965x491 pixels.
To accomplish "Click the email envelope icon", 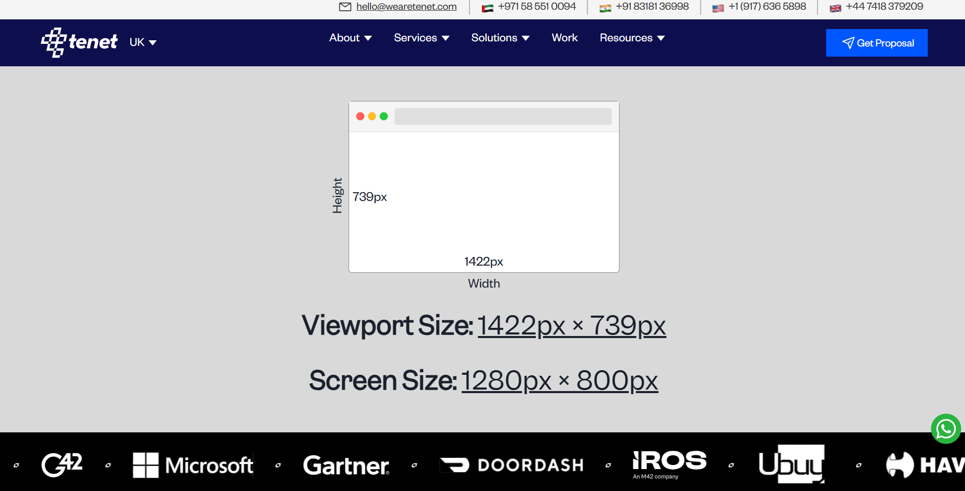I will (345, 7).
